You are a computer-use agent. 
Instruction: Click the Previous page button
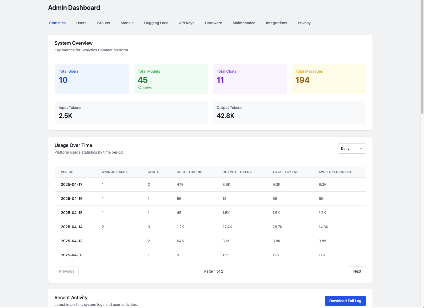pos(67,271)
